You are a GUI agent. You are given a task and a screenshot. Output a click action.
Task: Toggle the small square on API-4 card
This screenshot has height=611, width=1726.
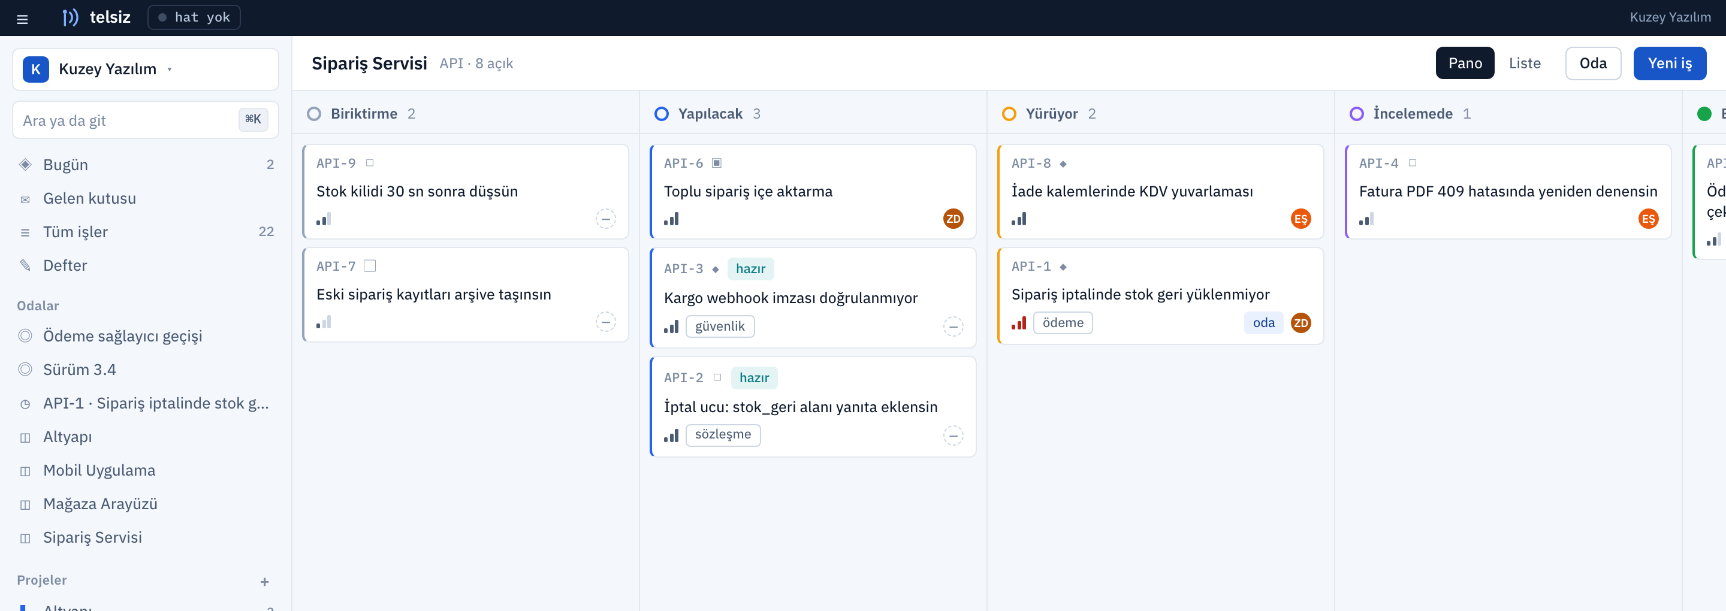click(1413, 163)
